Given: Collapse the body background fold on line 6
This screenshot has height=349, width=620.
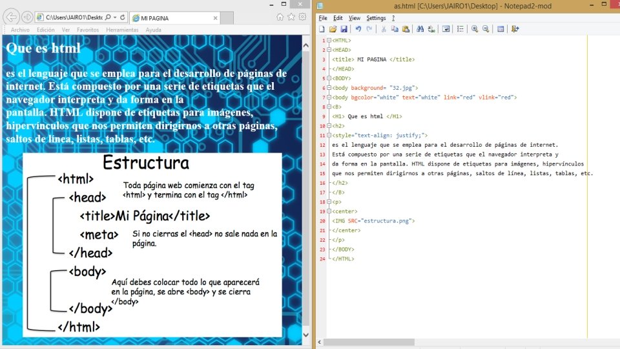Looking at the screenshot, I should pos(329,88).
